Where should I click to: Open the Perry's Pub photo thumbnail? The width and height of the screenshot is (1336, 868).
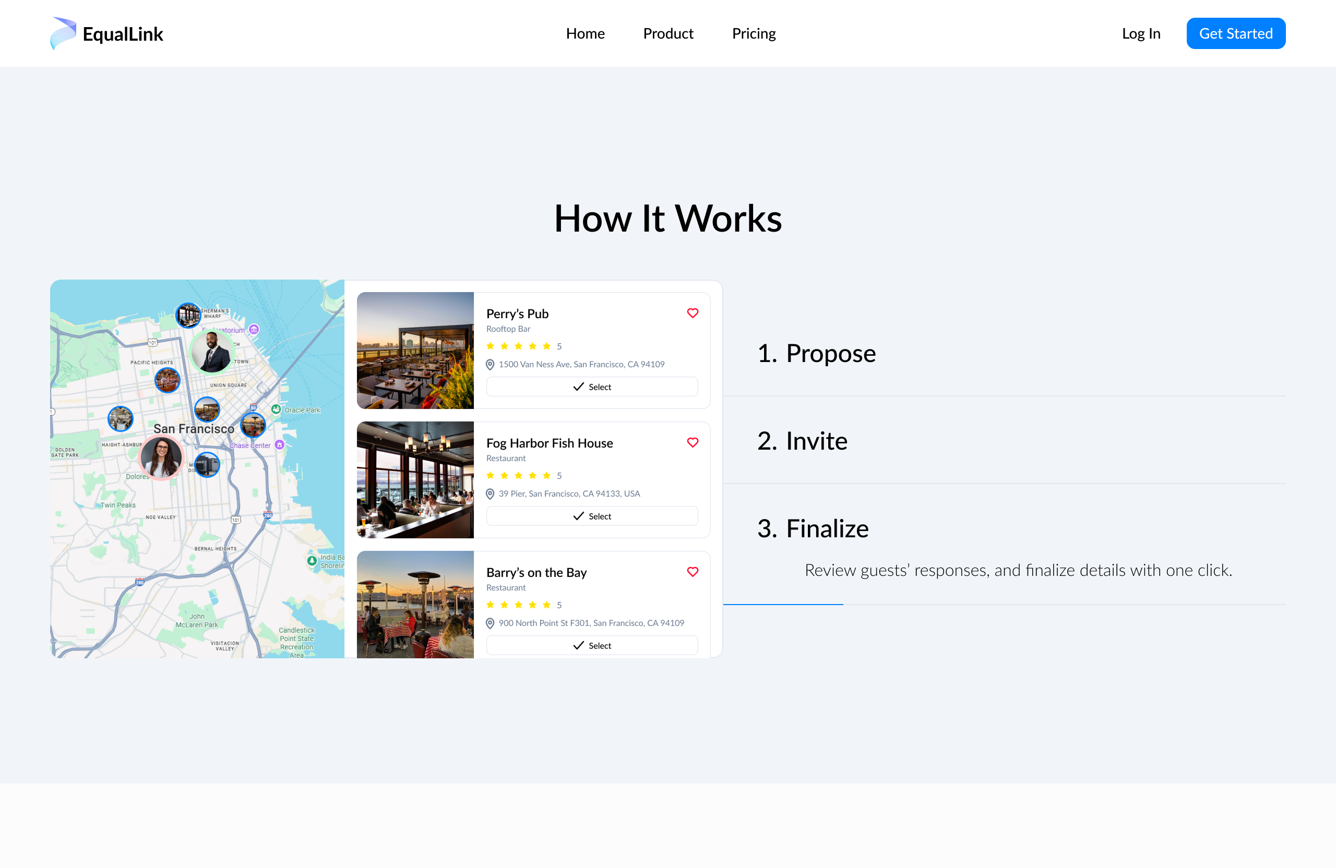[415, 350]
